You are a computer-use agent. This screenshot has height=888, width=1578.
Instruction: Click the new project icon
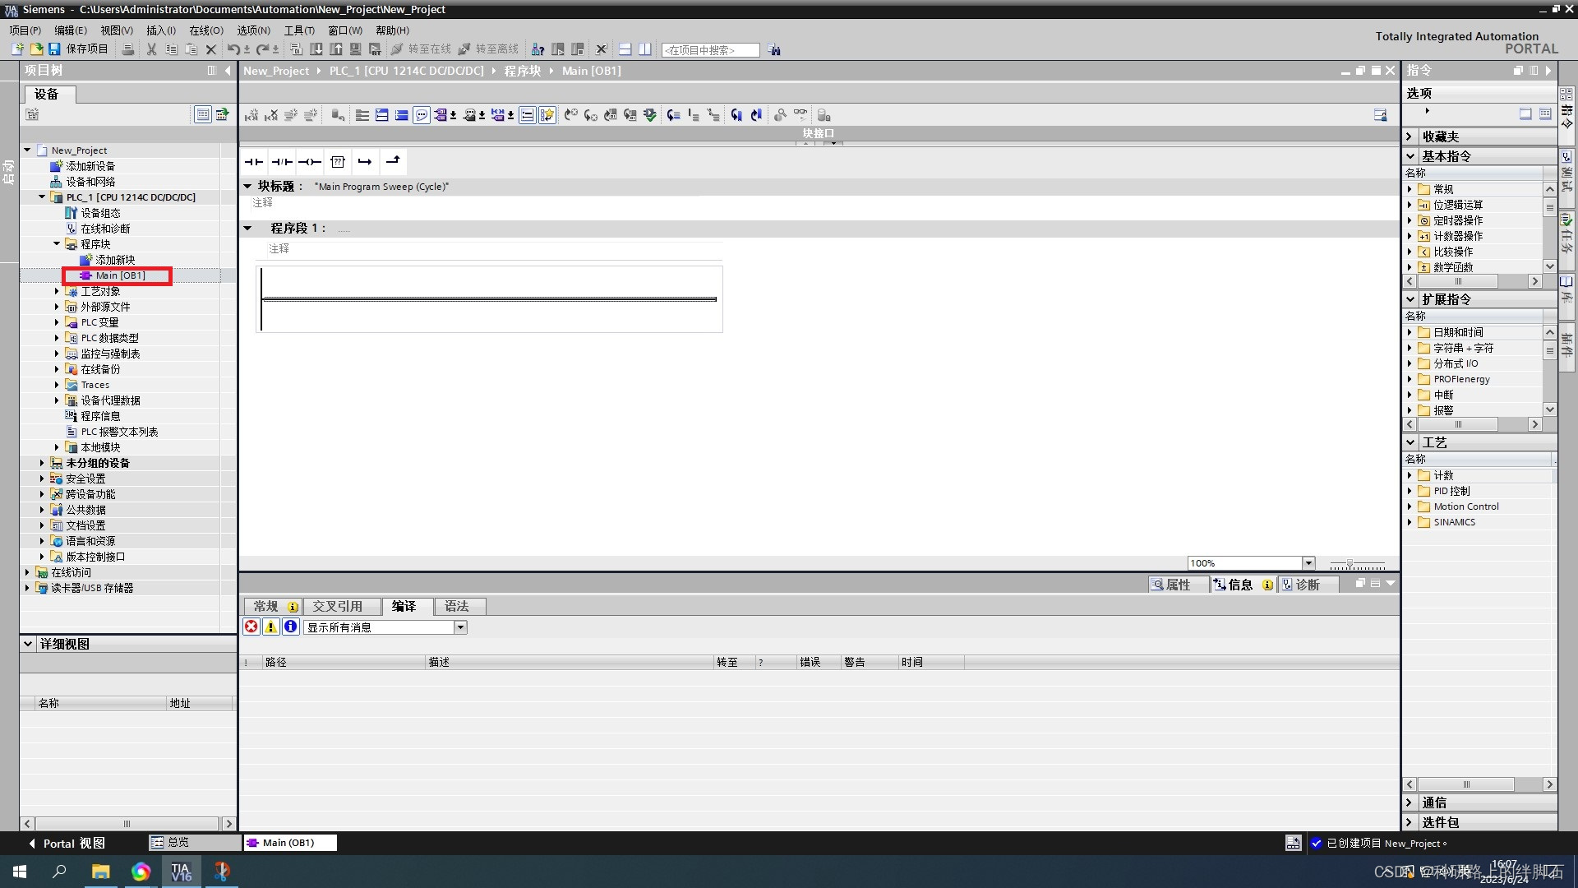[16, 49]
